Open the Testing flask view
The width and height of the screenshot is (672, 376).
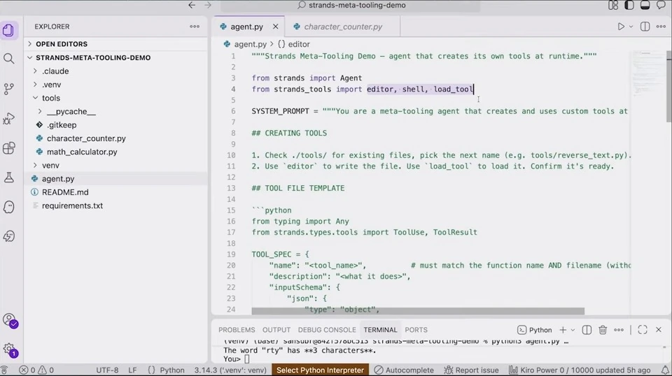[x=8, y=178]
